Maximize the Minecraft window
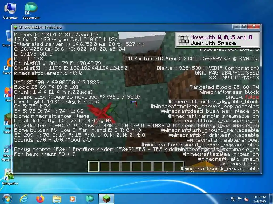273x204 pixels. (244, 26)
